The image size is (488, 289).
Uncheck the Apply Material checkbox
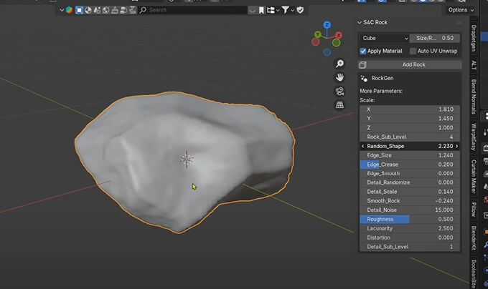coord(364,51)
